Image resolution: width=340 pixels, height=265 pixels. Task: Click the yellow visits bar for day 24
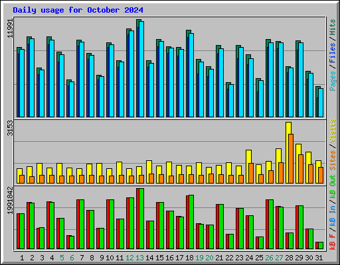pyautogui.click(x=248, y=166)
